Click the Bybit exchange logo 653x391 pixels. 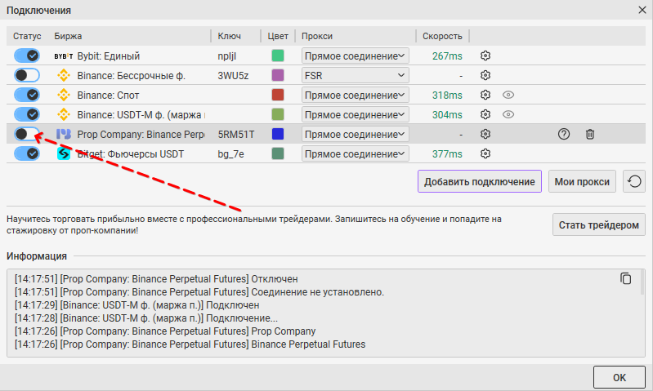pyautogui.click(x=63, y=56)
